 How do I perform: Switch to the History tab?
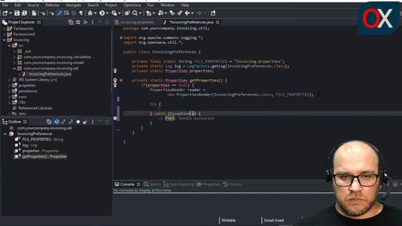232,184
